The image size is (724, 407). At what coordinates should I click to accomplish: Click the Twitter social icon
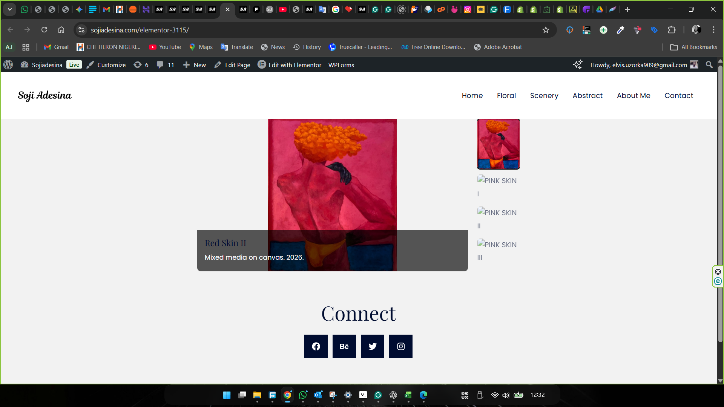point(372,346)
